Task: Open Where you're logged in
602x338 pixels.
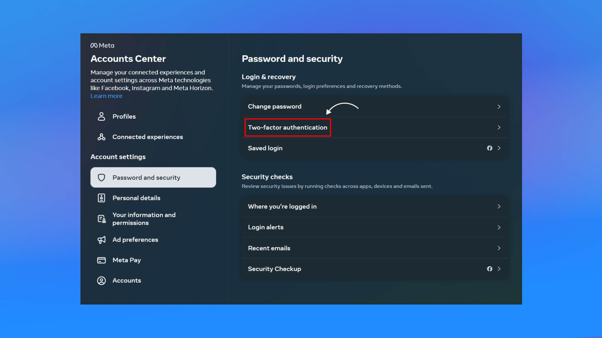Action: coord(375,207)
